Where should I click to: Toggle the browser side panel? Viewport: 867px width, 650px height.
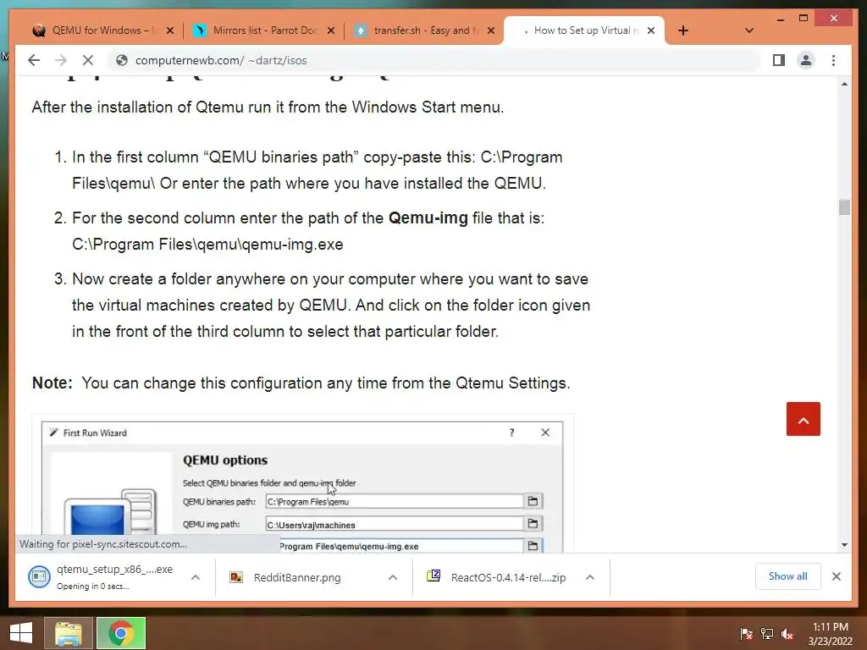(779, 60)
